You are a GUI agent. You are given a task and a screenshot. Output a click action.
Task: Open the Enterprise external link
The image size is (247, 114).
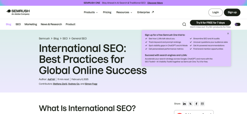point(145,12)
